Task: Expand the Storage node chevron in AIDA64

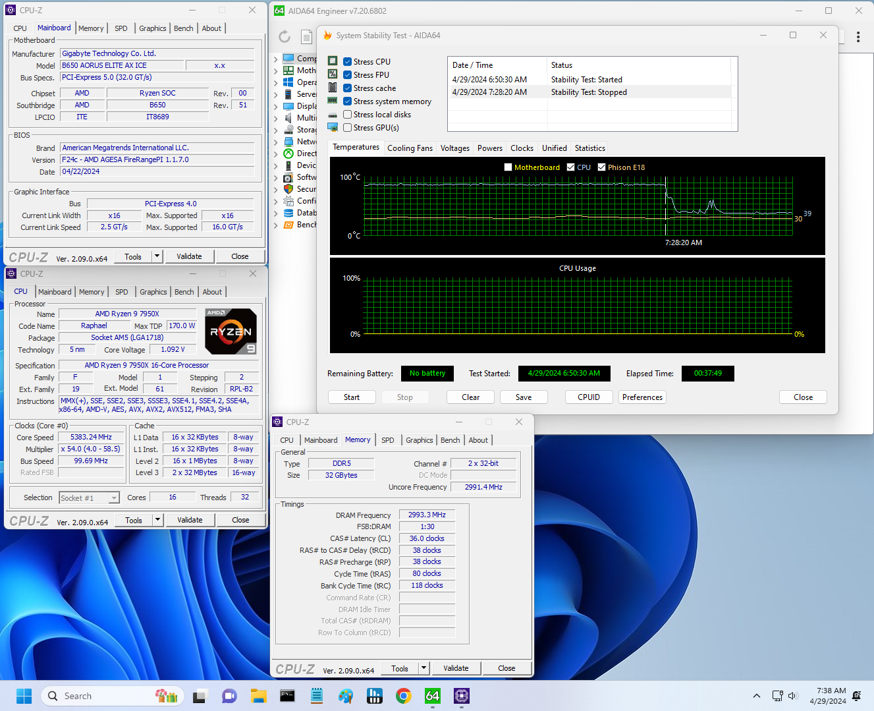Action: click(x=276, y=130)
